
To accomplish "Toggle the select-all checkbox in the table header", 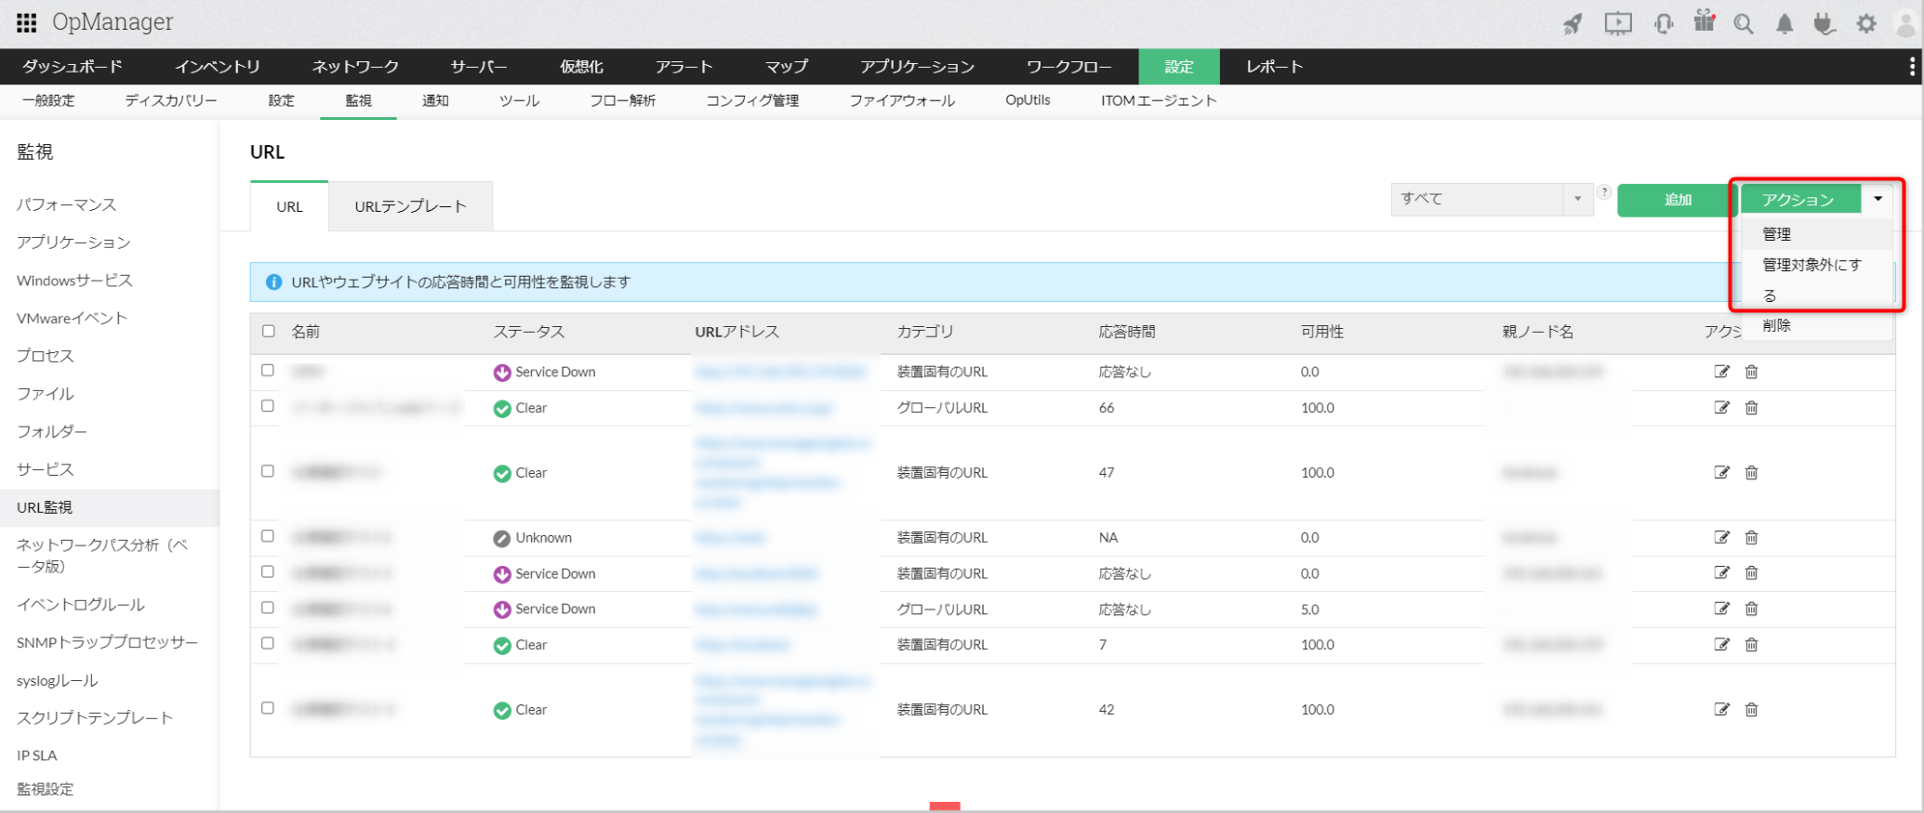I will (x=269, y=331).
